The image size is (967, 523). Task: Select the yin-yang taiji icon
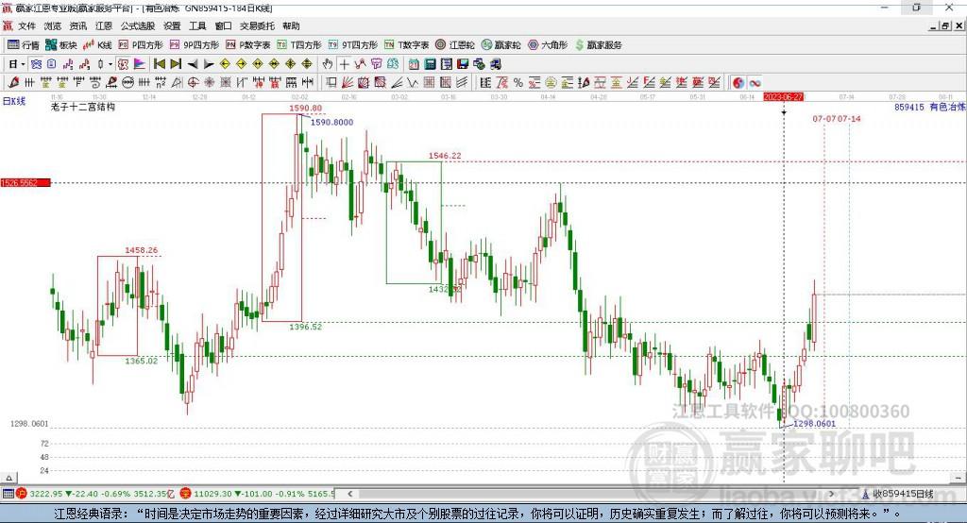[738, 82]
